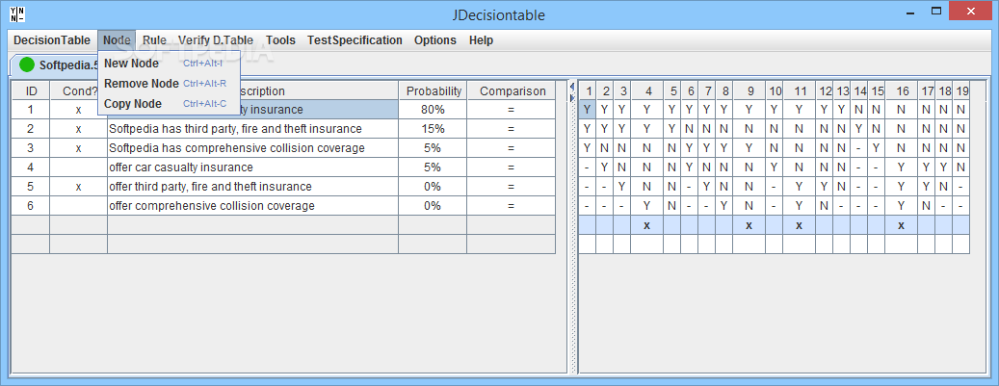Click the green status circle on the Softpedia tab
The image size is (999, 386).
pyautogui.click(x=27, y=64)
